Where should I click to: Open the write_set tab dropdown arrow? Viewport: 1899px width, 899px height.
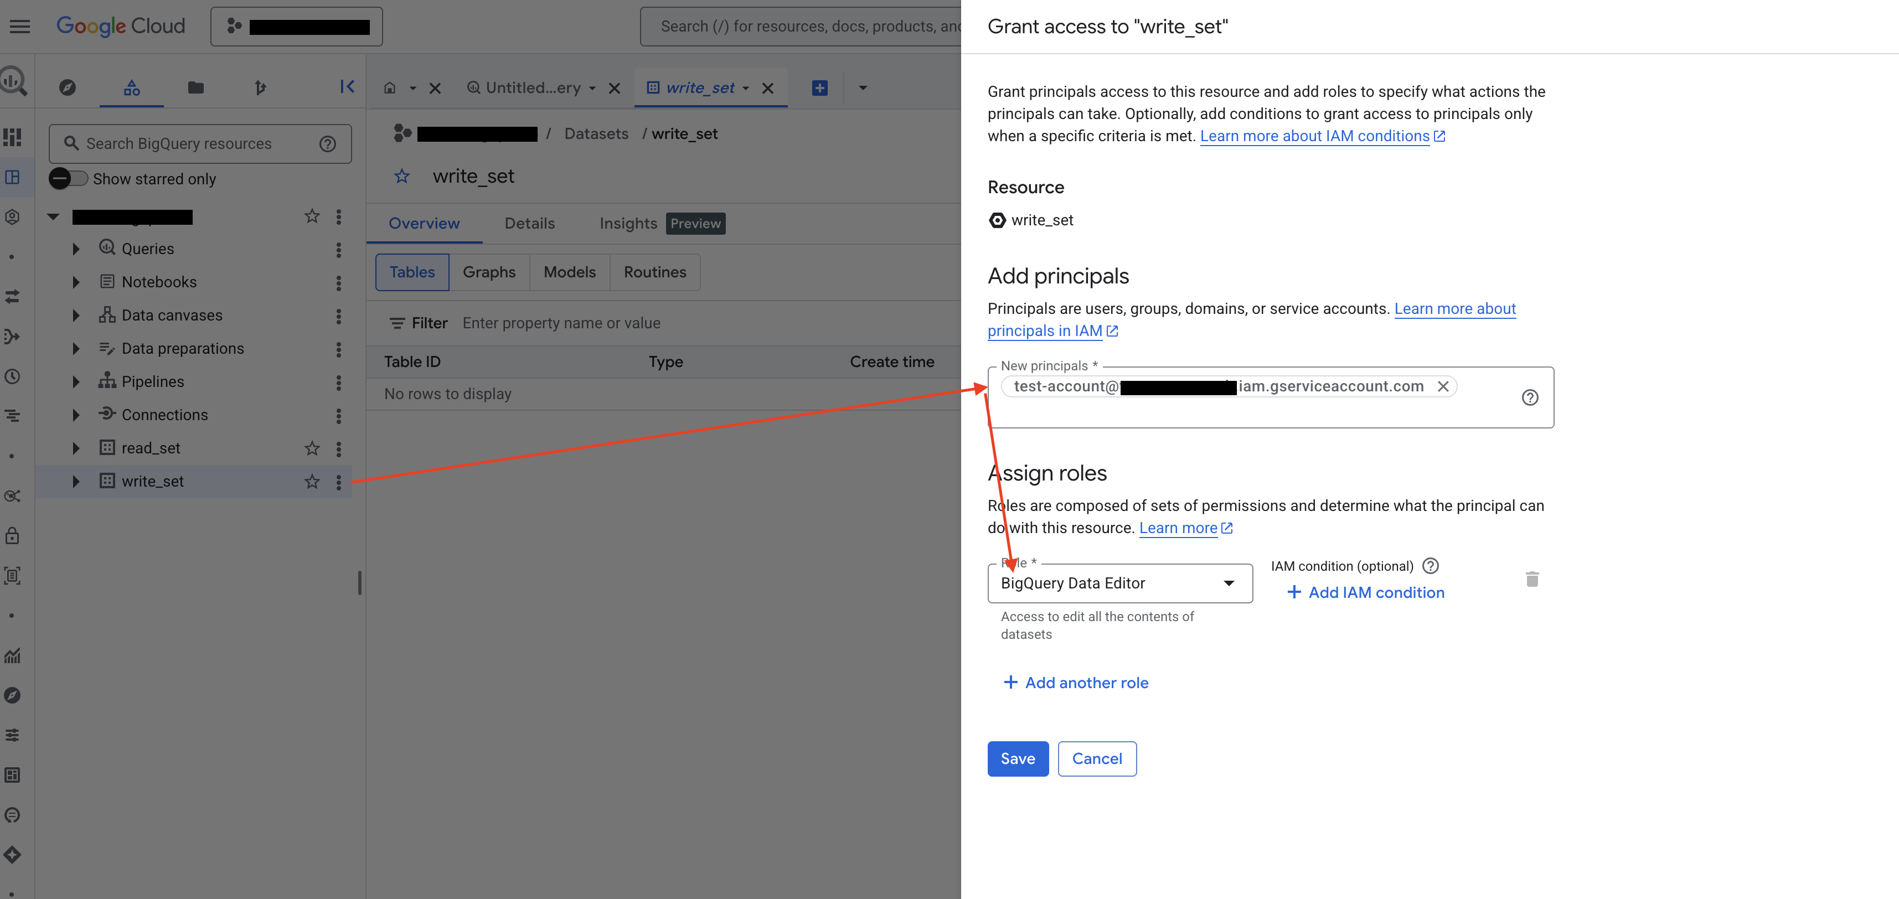point(745,89)
